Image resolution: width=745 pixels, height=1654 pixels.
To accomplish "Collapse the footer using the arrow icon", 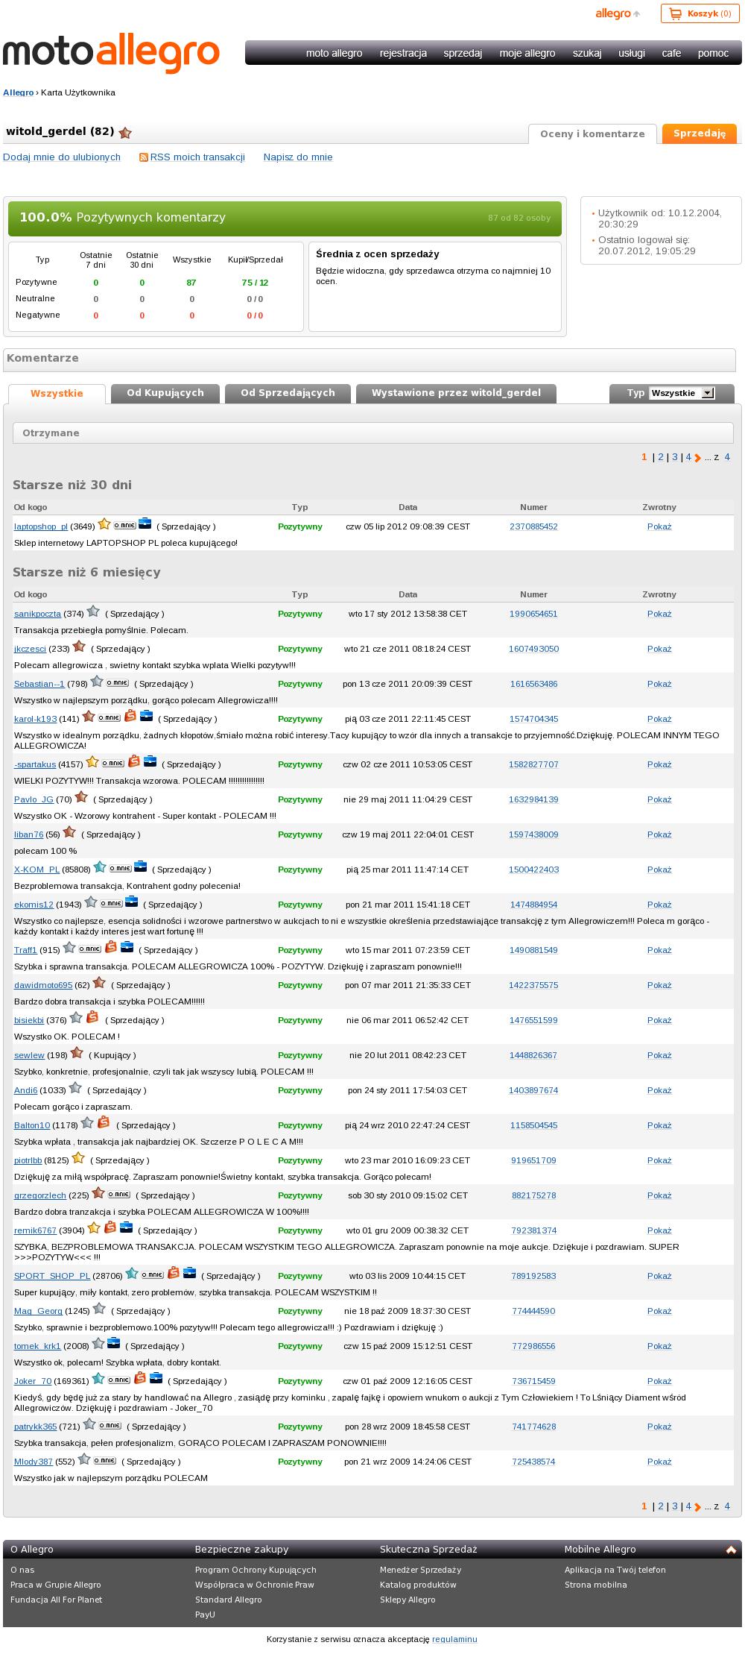I will tap(731, 1550).
